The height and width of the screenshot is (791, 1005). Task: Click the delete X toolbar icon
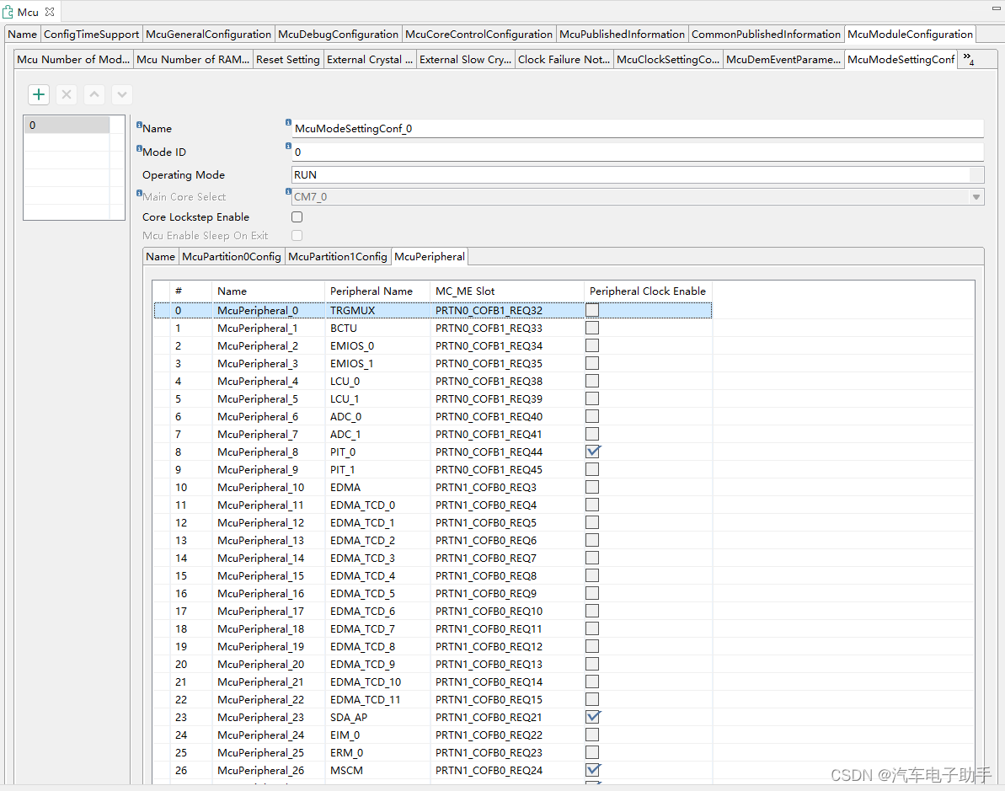point(66,95)
